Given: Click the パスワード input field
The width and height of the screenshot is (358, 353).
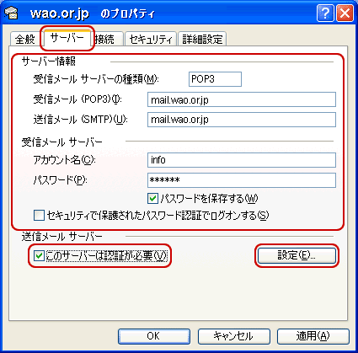Looking at the screenshot, I should [x=242, y=180].
